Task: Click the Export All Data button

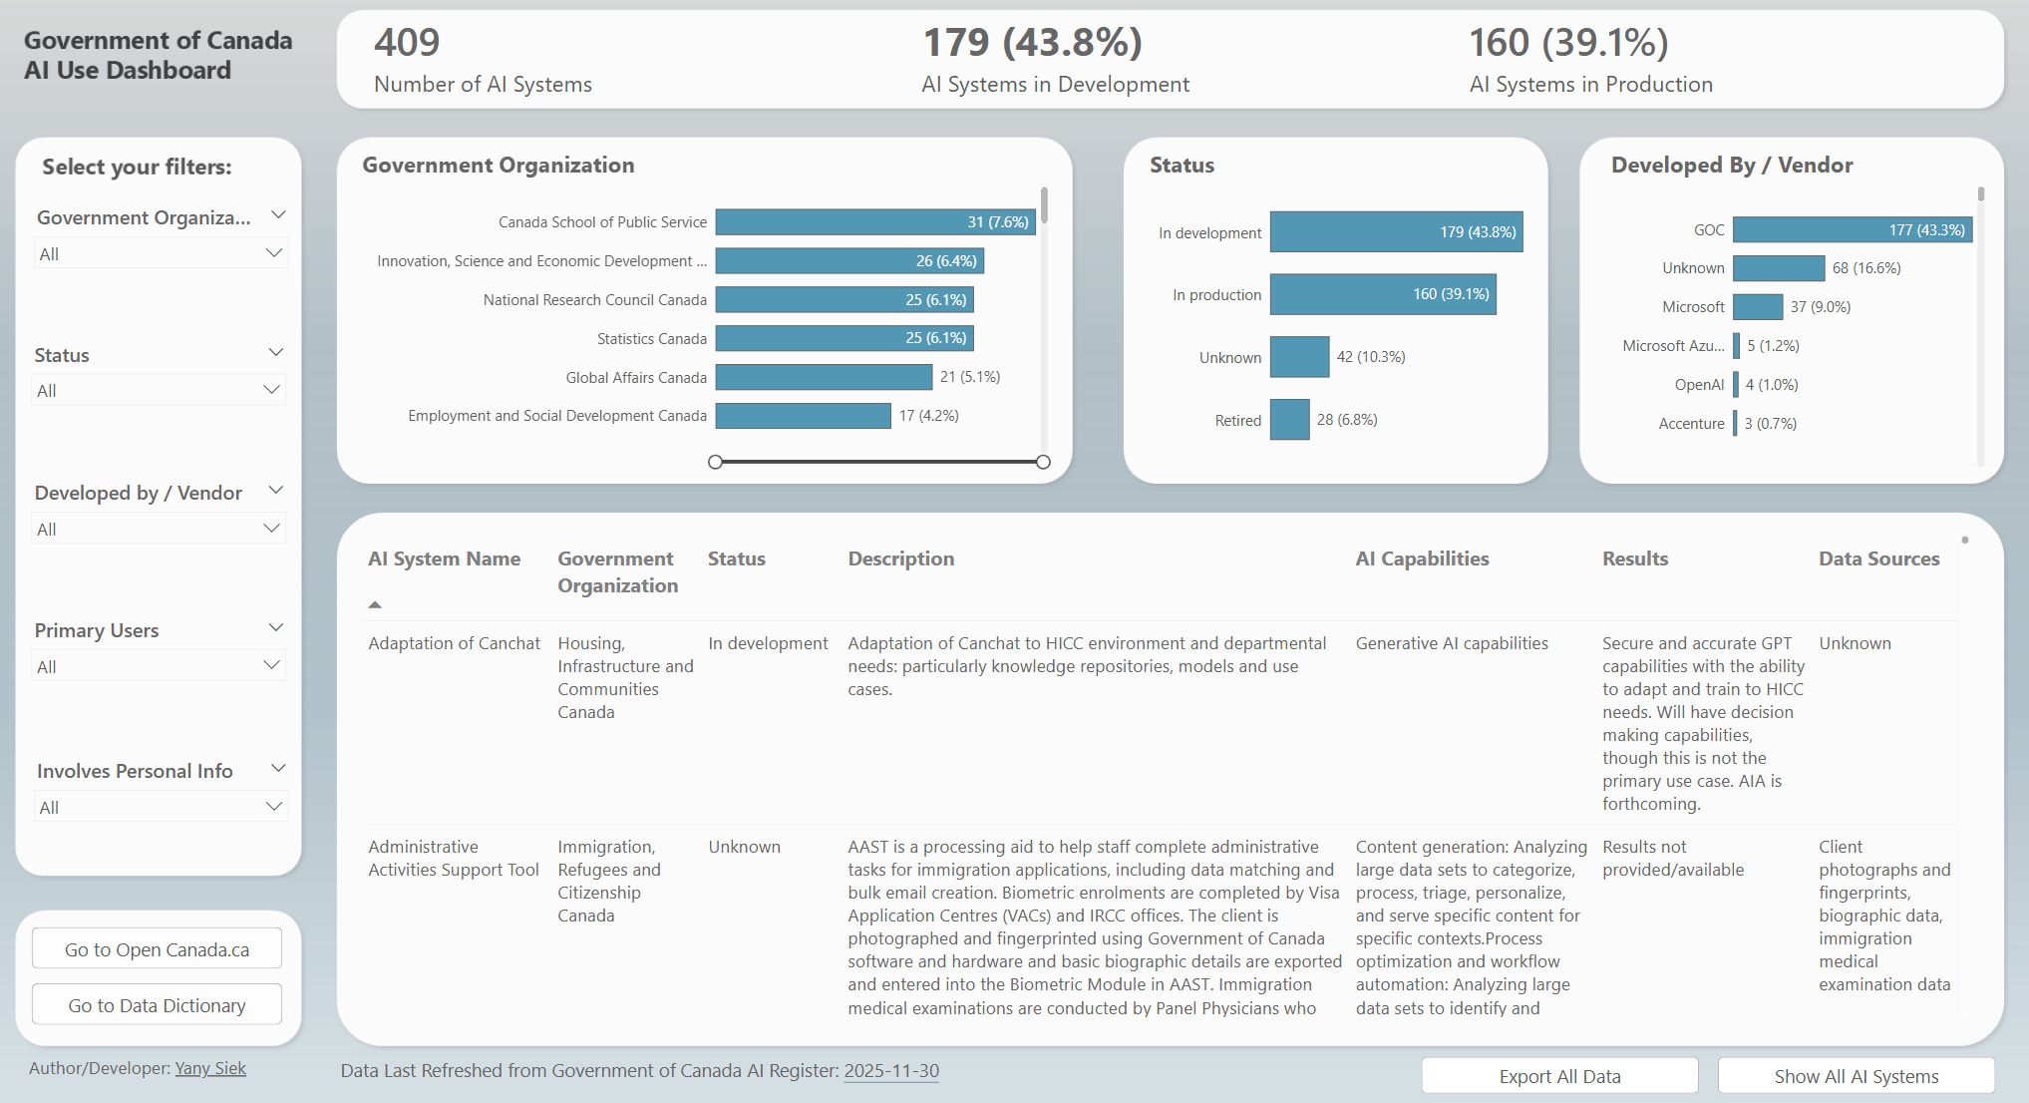Action: (x=1558, y=1075)
